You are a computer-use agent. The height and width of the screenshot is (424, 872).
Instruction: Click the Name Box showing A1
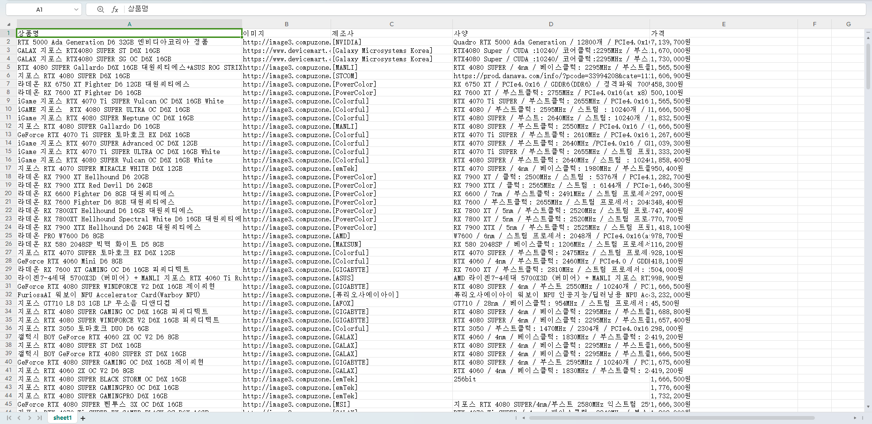39,9
